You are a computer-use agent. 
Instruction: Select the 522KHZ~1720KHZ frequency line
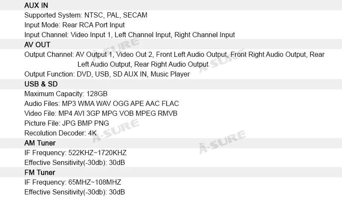[75, 153]
